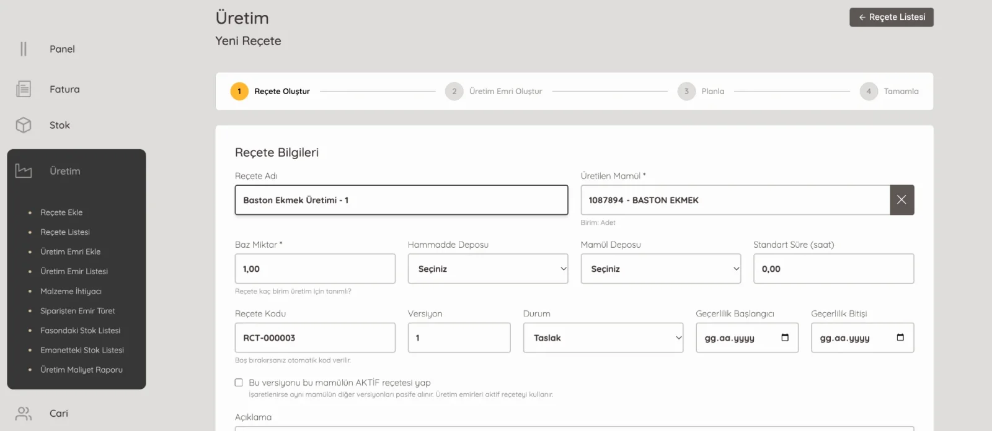This screenshot has width=992, height=431.
Task: Click the Fatura sidebar label
Action: click(64, 89)
